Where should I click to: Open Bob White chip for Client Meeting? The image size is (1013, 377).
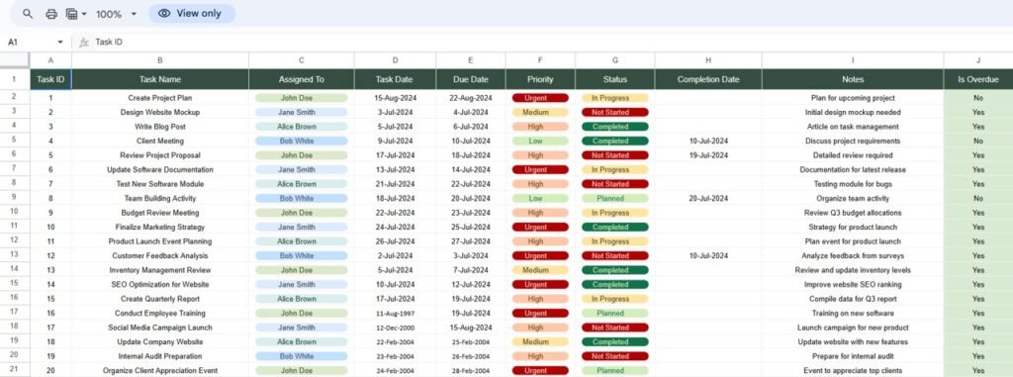[x=301, y=141]
